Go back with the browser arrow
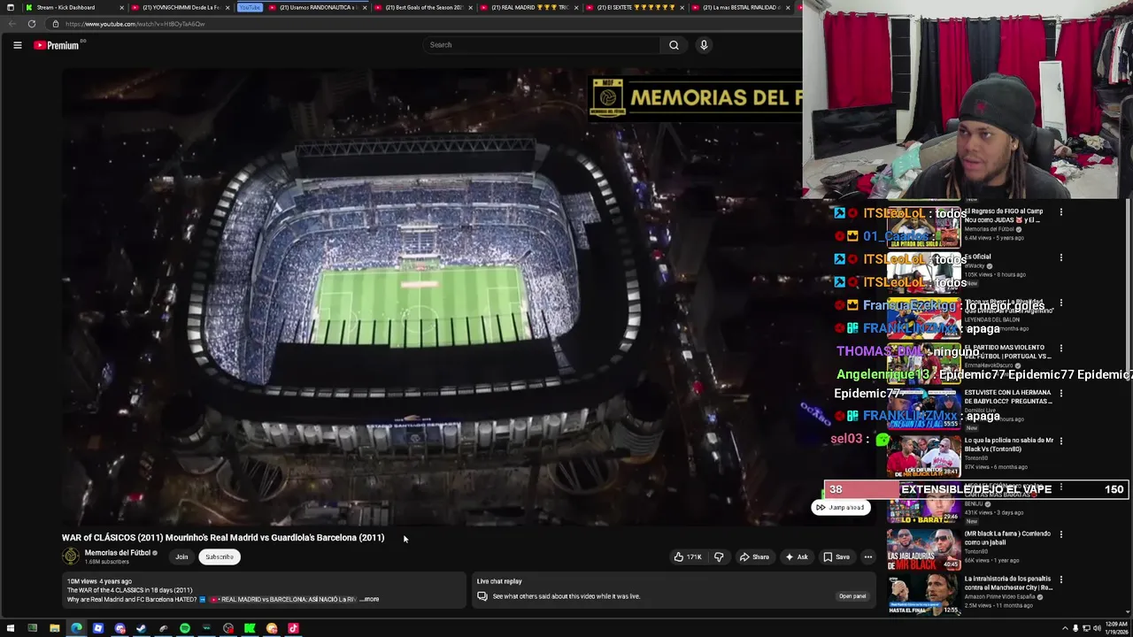Viewport: 1133px width, 637px height. pos(11,24)
